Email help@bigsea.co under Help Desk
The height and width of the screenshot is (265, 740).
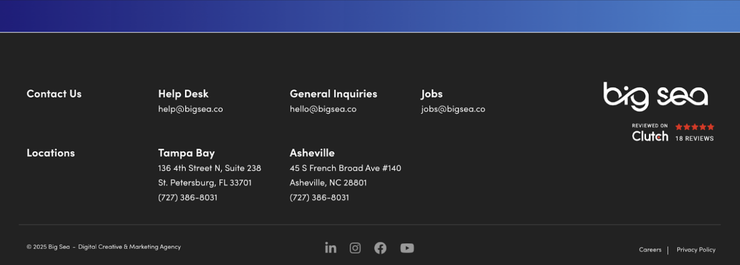click(x=190, y=109)
